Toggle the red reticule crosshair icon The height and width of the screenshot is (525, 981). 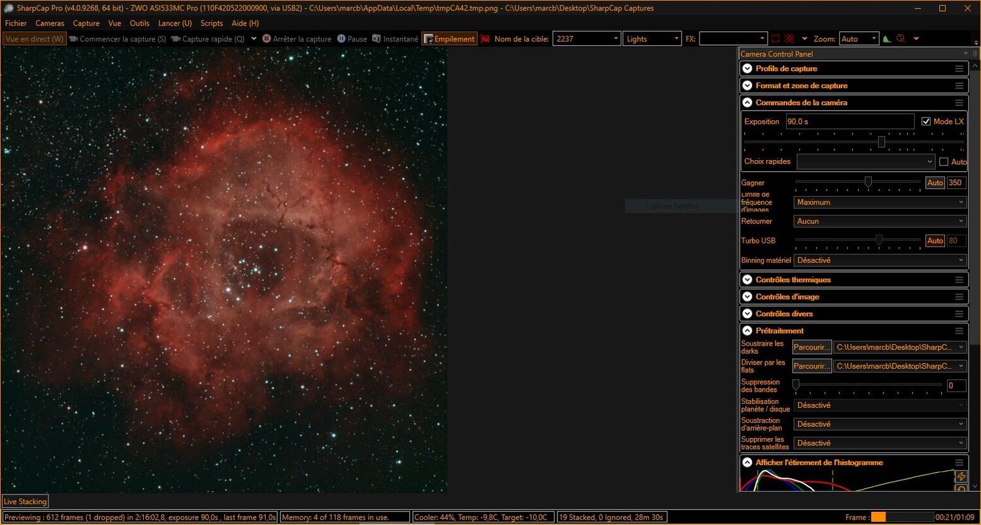[789, 39]
